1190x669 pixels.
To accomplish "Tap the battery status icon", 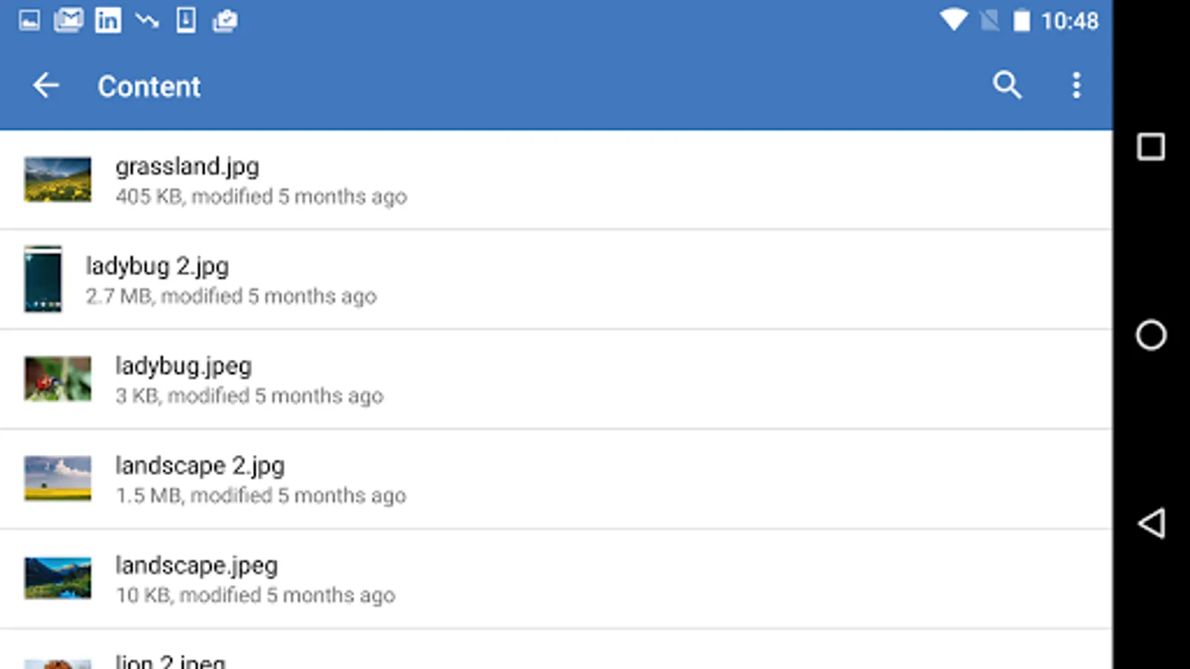I will pyautogui.click(x=1021, y=20).
